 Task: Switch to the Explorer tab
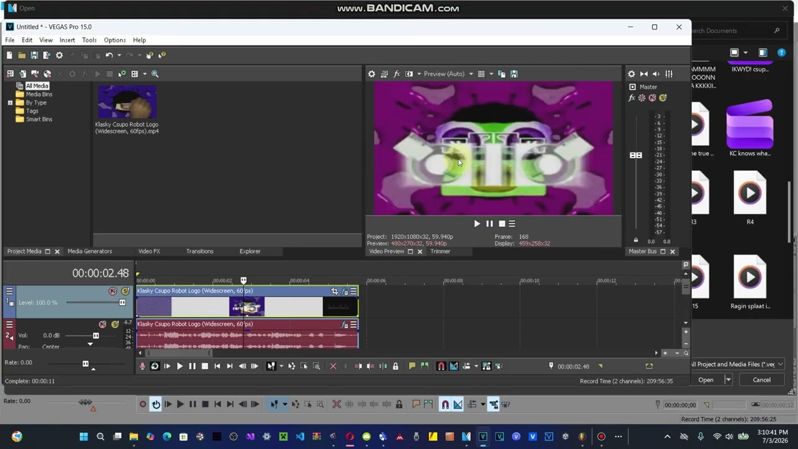(250, 251)
